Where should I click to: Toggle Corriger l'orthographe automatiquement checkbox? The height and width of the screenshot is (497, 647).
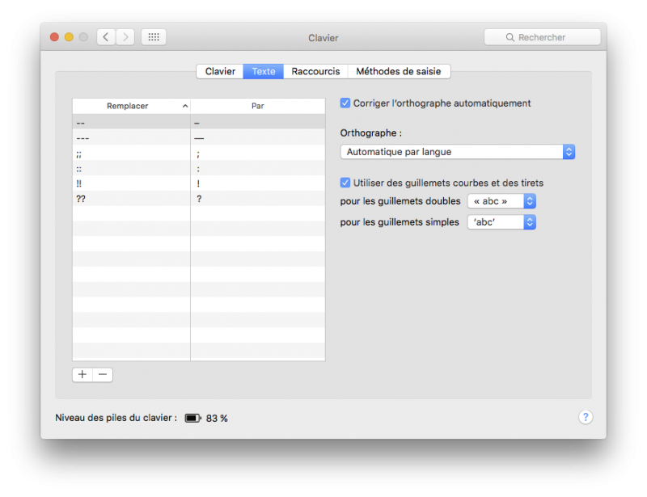(345, 103)
